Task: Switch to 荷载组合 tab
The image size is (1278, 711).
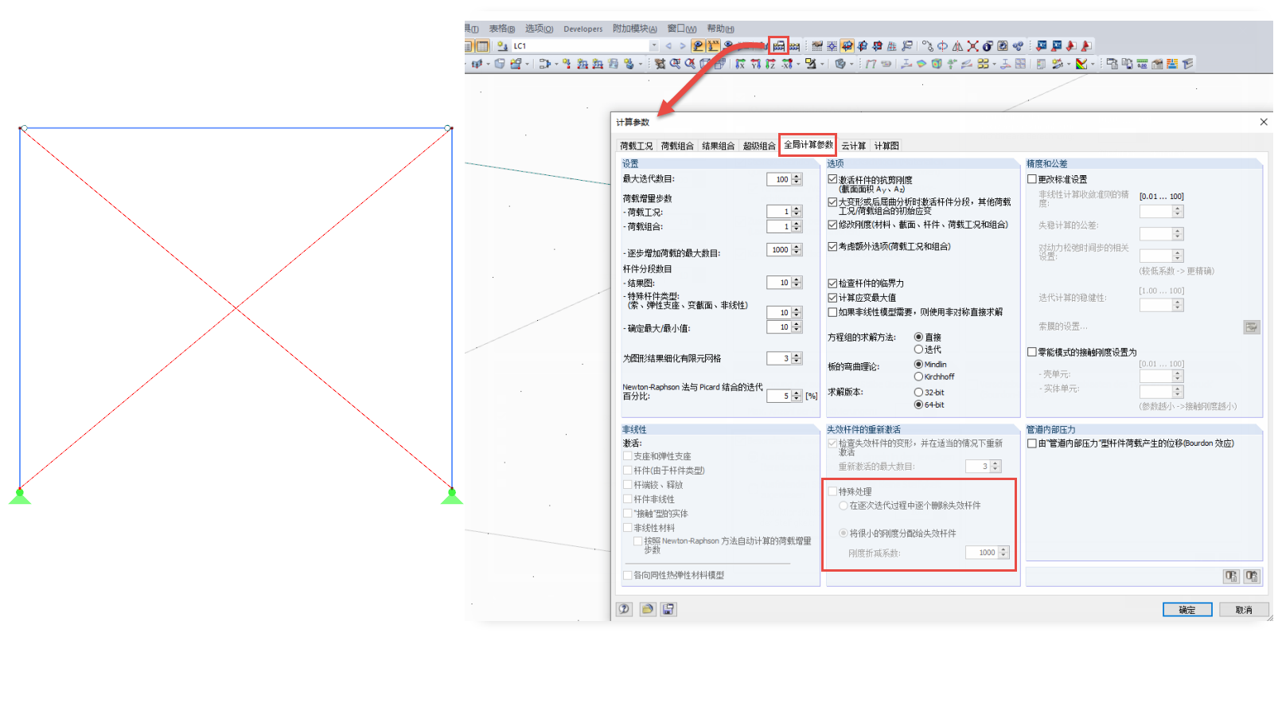Action: tap(676, 146)
